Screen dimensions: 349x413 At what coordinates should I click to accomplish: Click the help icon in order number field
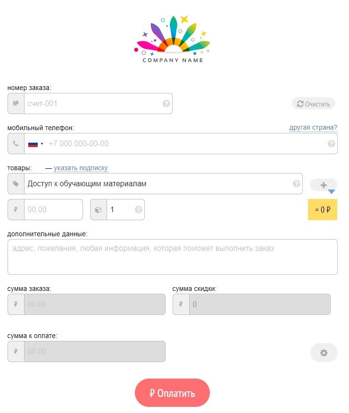[x=166, y=104]
